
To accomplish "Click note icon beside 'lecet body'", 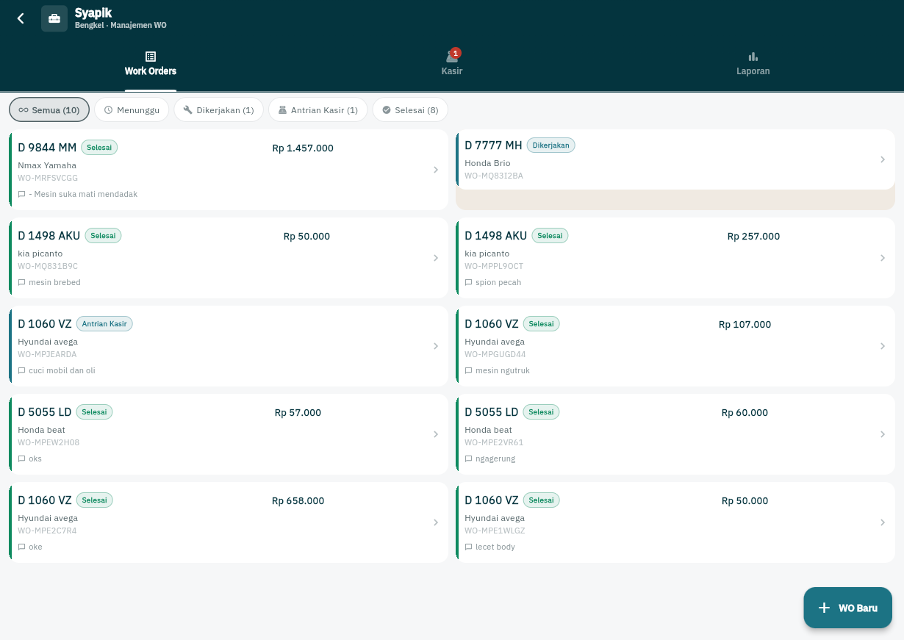I will [469, 547].
